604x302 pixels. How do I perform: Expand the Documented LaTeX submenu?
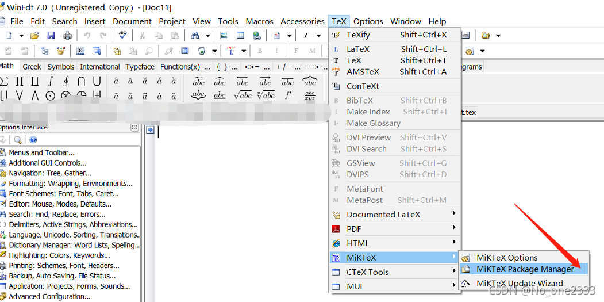pos(395,215)
